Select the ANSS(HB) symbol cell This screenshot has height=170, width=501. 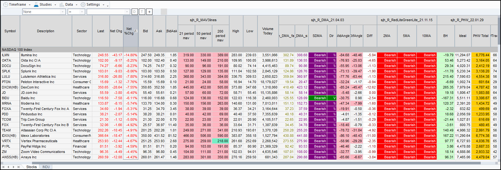[x=10, y=157]
